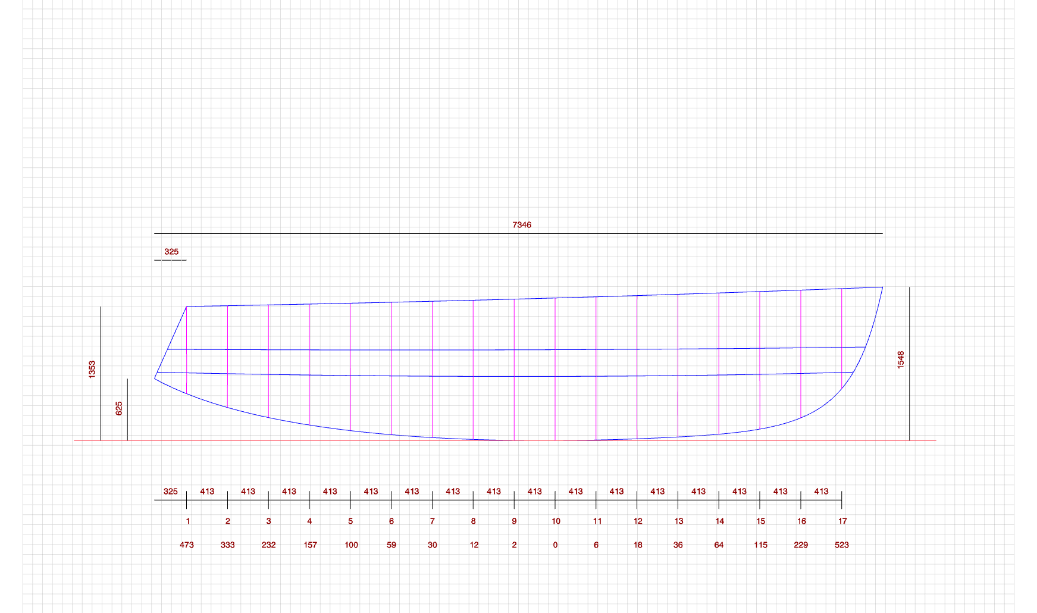Select the offset value 523 under station 17
1037x613 pixels.
[842, 544]
